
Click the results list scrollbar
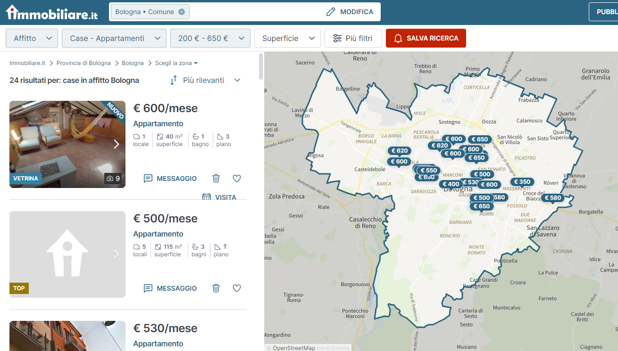click(261, 66)
